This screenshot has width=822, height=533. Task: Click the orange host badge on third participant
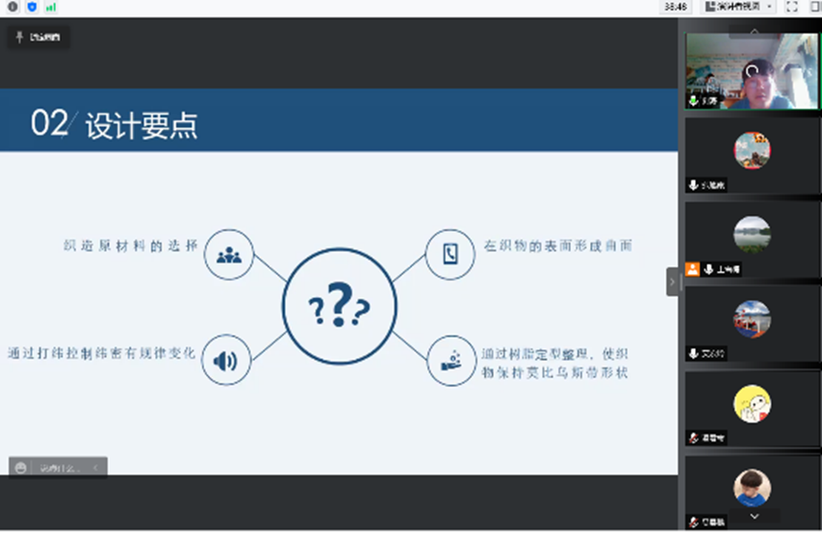coord(692,269)
